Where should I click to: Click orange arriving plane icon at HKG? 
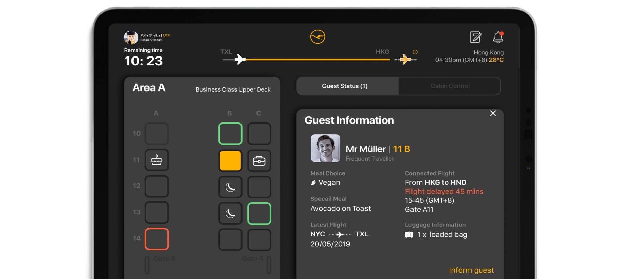405,59
